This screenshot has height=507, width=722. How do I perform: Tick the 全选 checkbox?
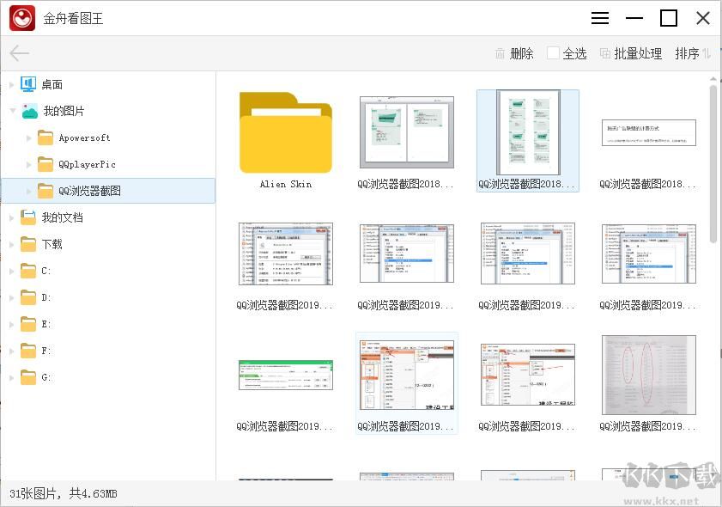[553, 53]
